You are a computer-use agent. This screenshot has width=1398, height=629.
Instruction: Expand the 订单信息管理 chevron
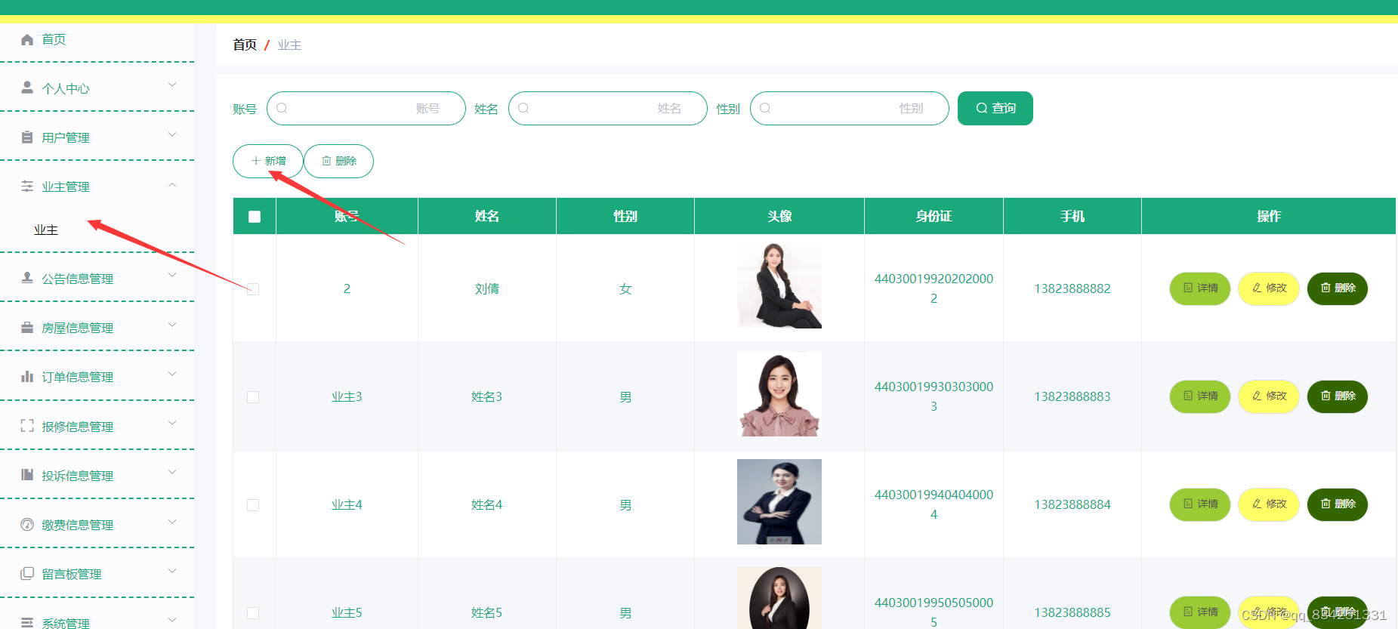(x=172, y=374)
